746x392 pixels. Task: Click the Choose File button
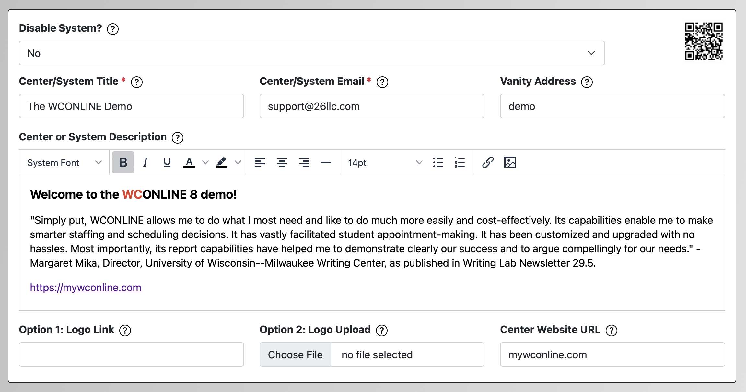pos(295,354)
